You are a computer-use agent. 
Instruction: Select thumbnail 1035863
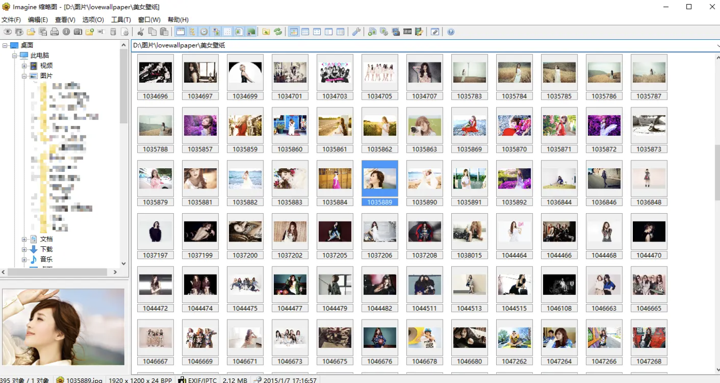click(425, 130)
